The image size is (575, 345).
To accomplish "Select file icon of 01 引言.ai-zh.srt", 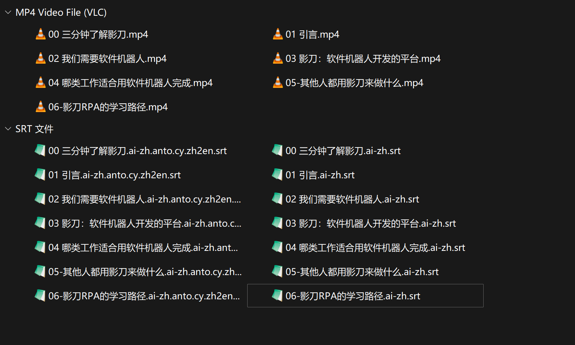I will (277, 174).
